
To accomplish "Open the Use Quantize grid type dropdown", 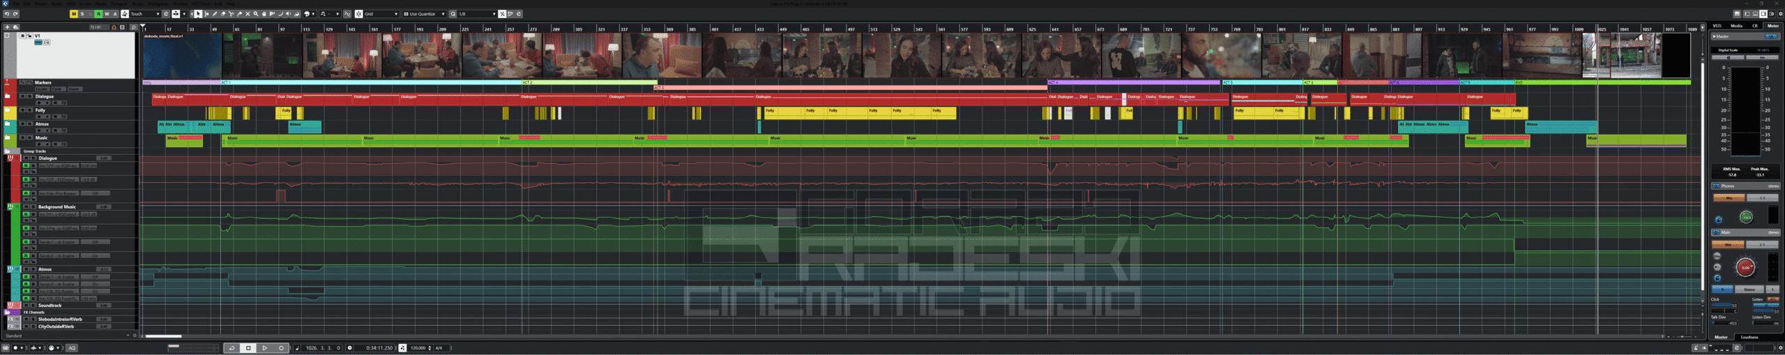I will click(x=424, y=14).
